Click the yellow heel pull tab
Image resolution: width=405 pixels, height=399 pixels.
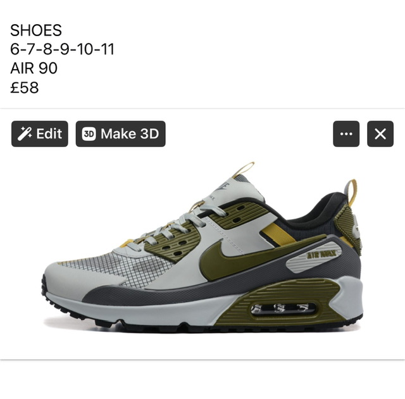pyautogui.click(x=352, y=193)
